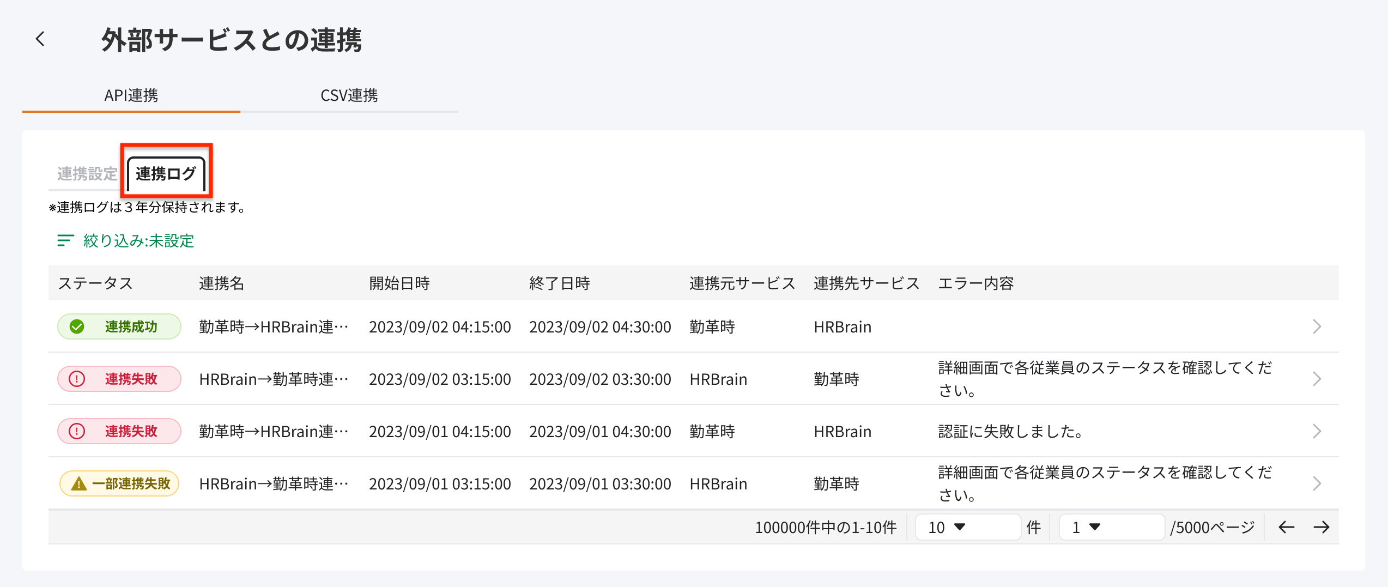Click the filter icon next to 絞り込み
Image resolution: width=1388 pixels, height=587 pixels.
(65, 240)
